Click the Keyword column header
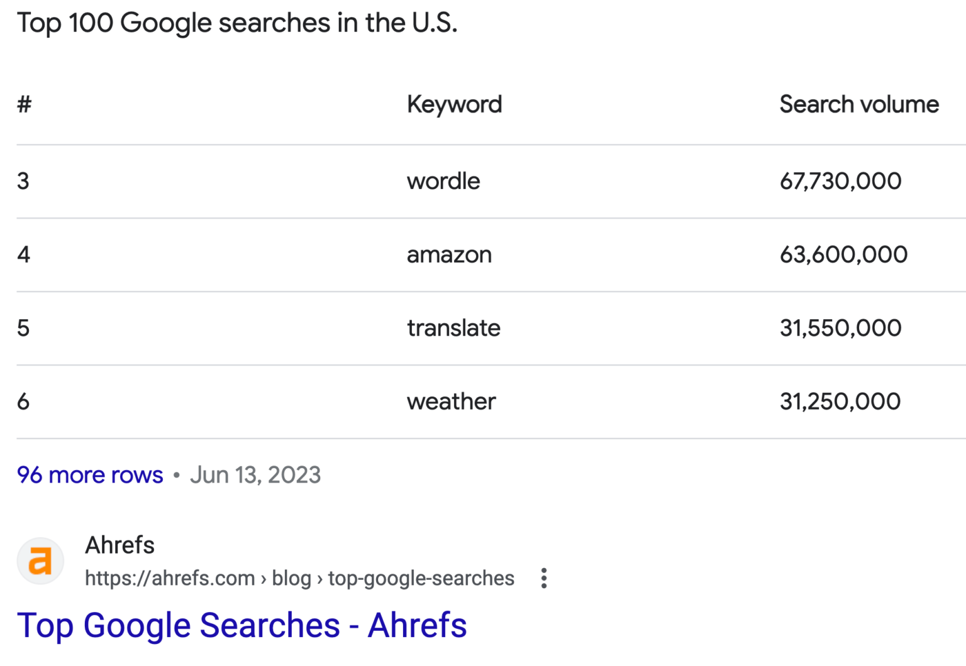Image resolution: width=966 pixels, height=666 pixels. pyautogui.click(x=455, y=104)
